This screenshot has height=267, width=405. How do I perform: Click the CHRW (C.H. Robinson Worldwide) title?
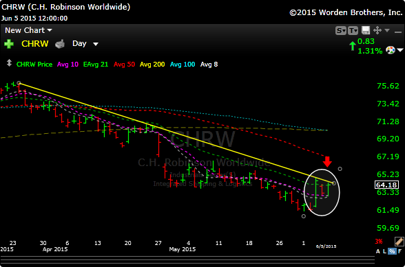click(x=66, y=7)
